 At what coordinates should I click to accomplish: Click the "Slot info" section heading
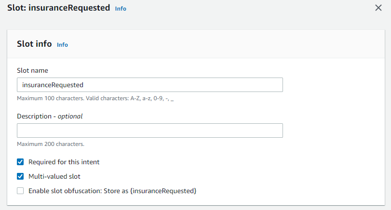click(34, 44)
